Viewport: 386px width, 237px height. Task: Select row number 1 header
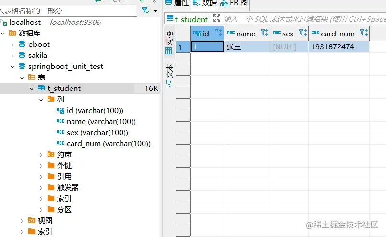coord(183,47)
